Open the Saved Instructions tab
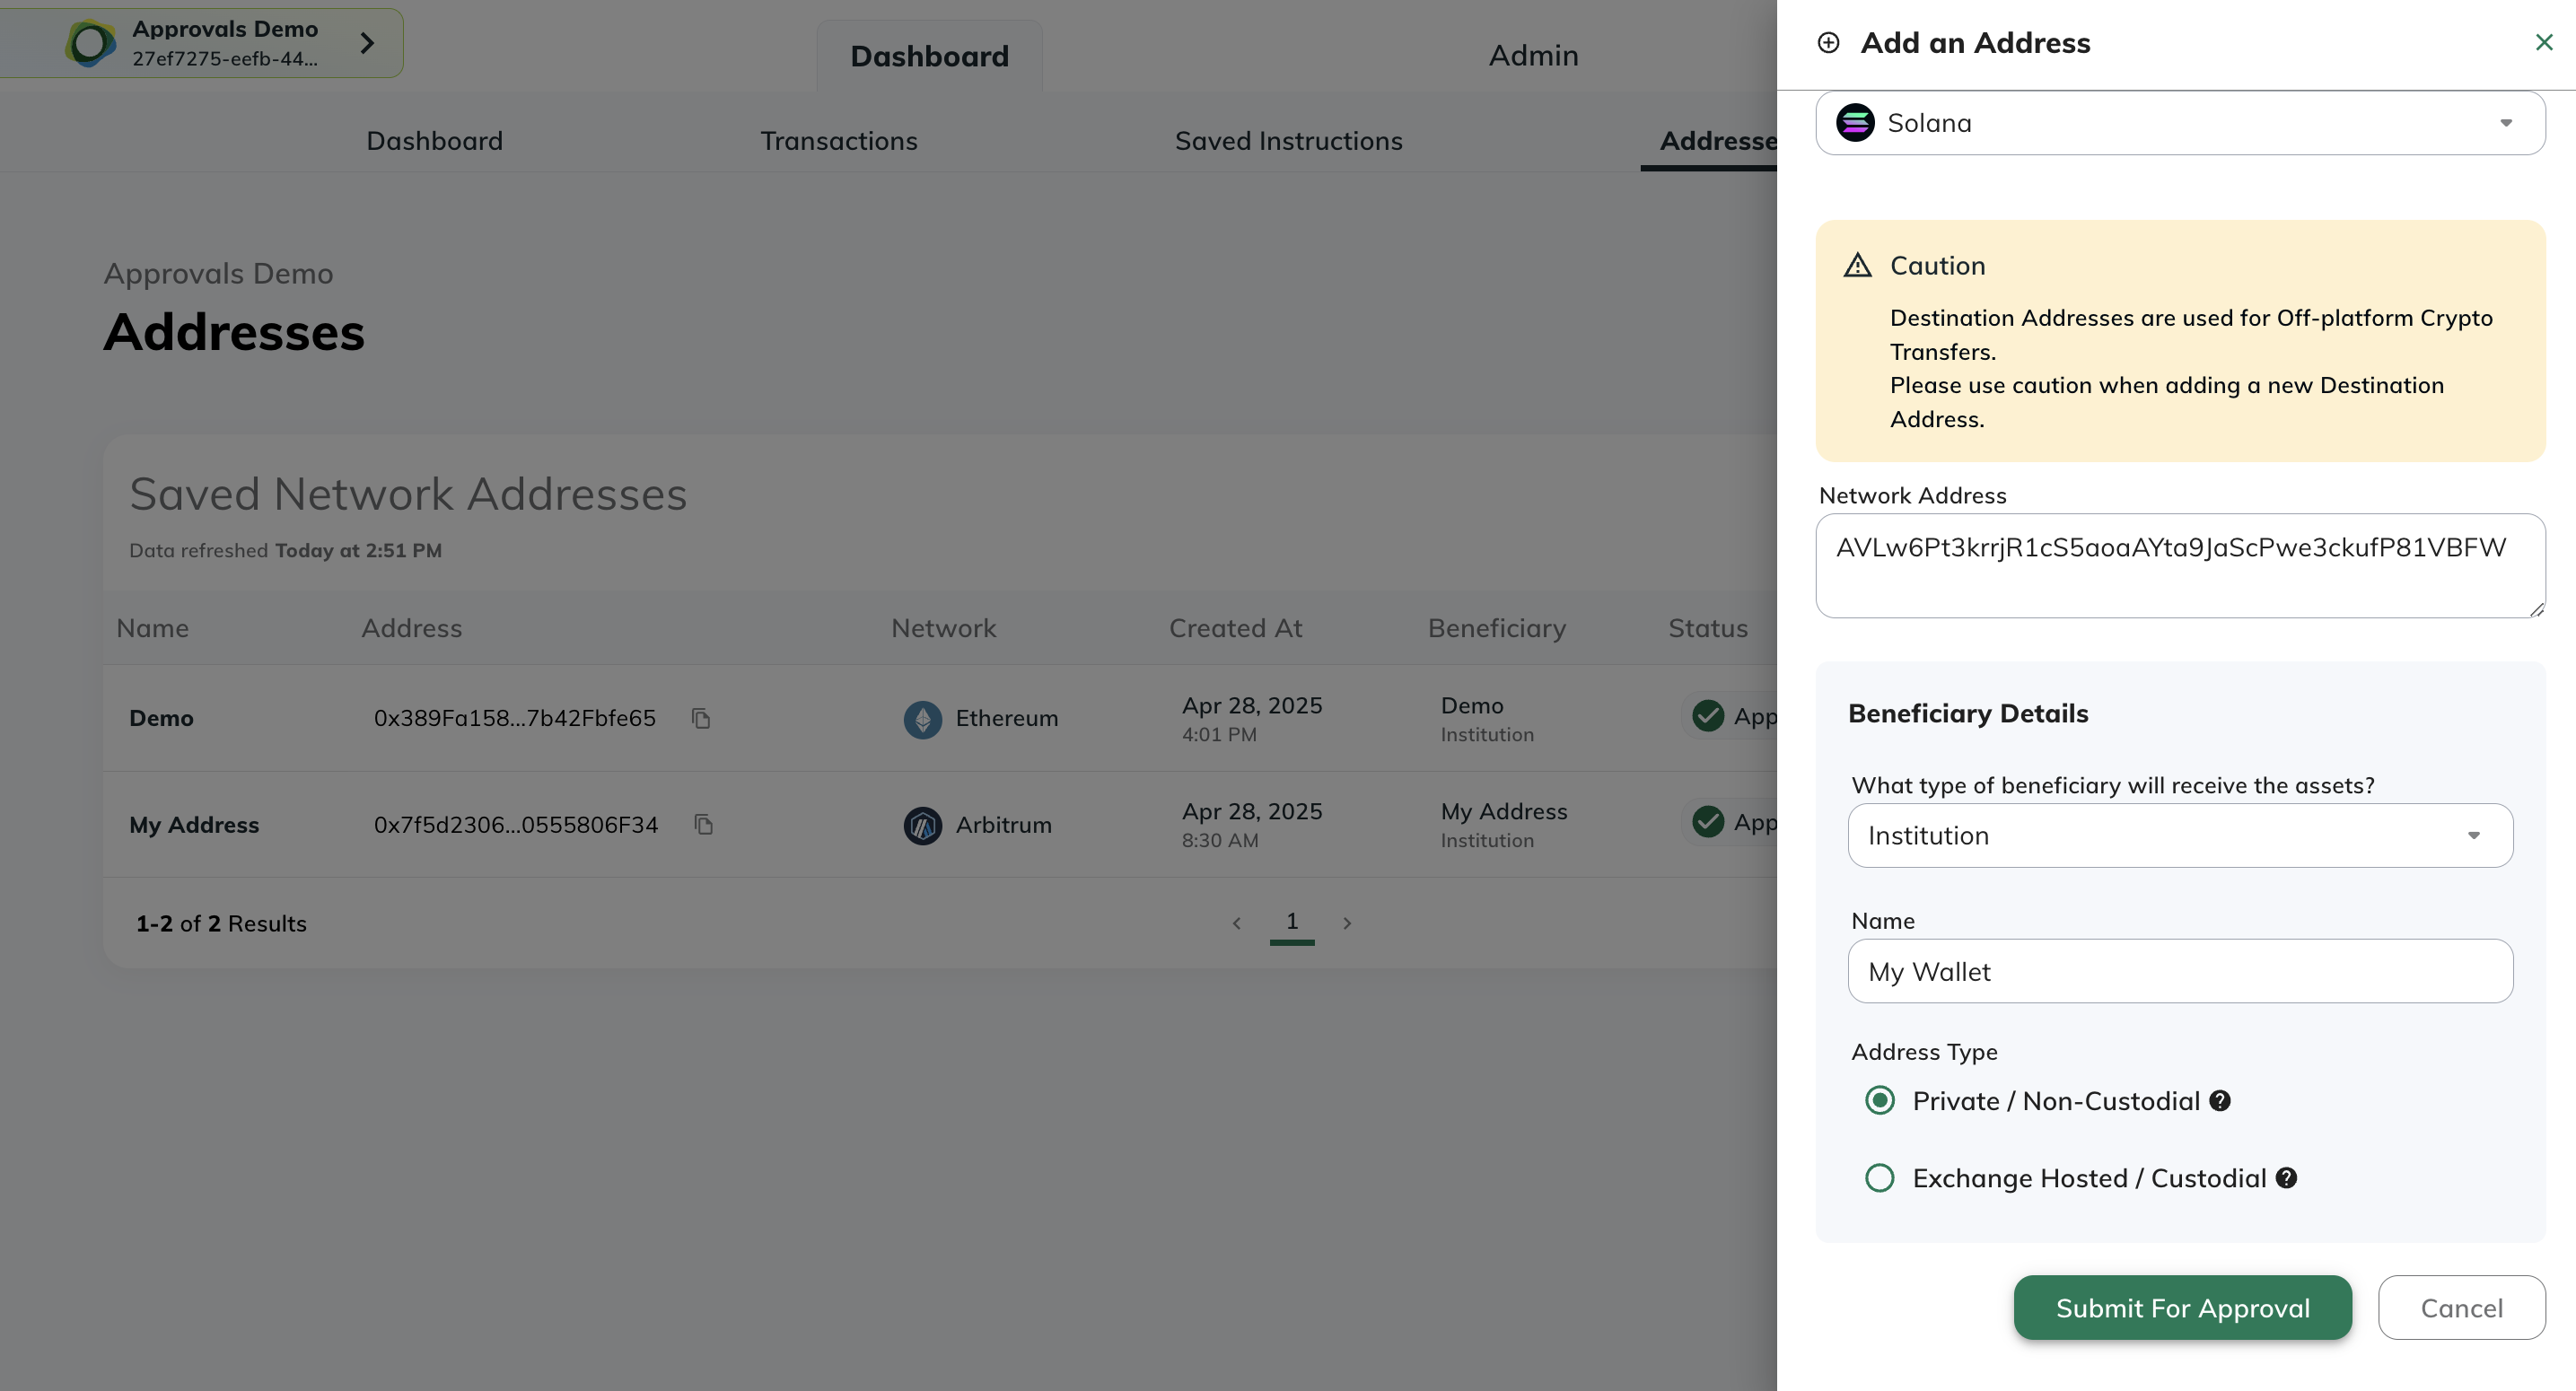 (x=1288, y=141)
